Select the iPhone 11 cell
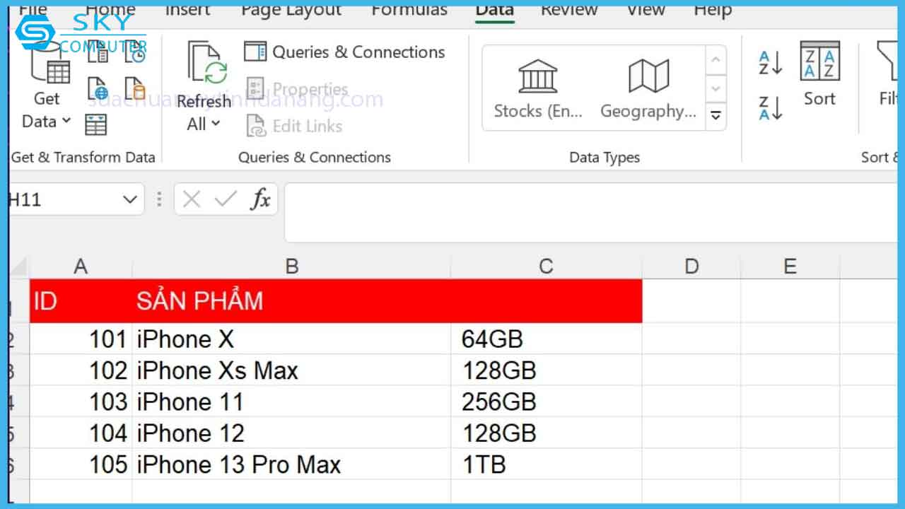 tap(291, 402)
